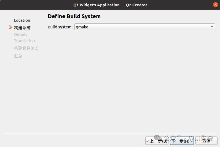
Task: Click the 构建套件(Kit) step in the sidebar
Action: click(26, 48)
